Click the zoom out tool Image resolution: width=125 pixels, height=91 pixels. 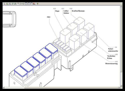pyautogui.click(x=10, y=4)
